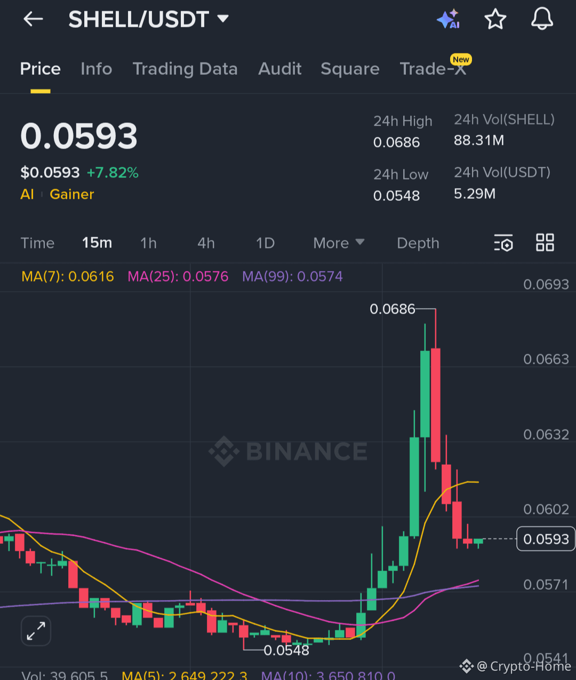This screenshot has width=576, height=680.
Task: Tap the AI tag label
Action: click(27, 194)
